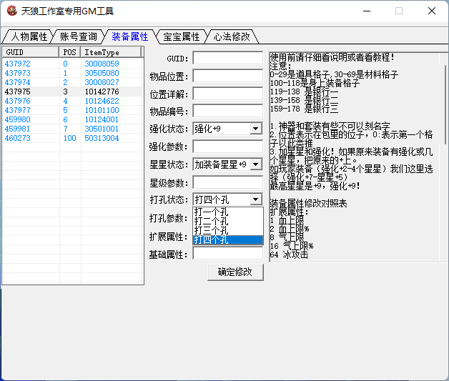Select row with GUID 460273
449x381 pixels.
[18, 138]
